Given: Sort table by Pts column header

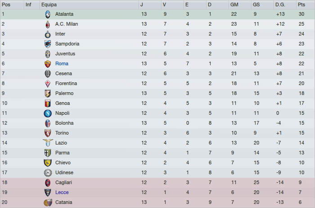Looking at the screenshot, I should tap(301, 4).
